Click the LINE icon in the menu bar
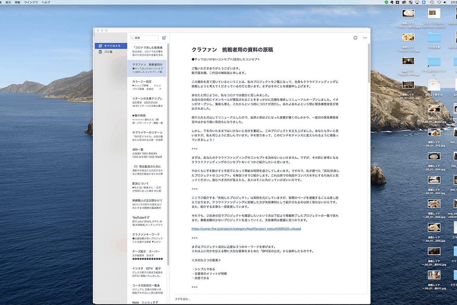The image size is (457, 305). tap(386, 2)
